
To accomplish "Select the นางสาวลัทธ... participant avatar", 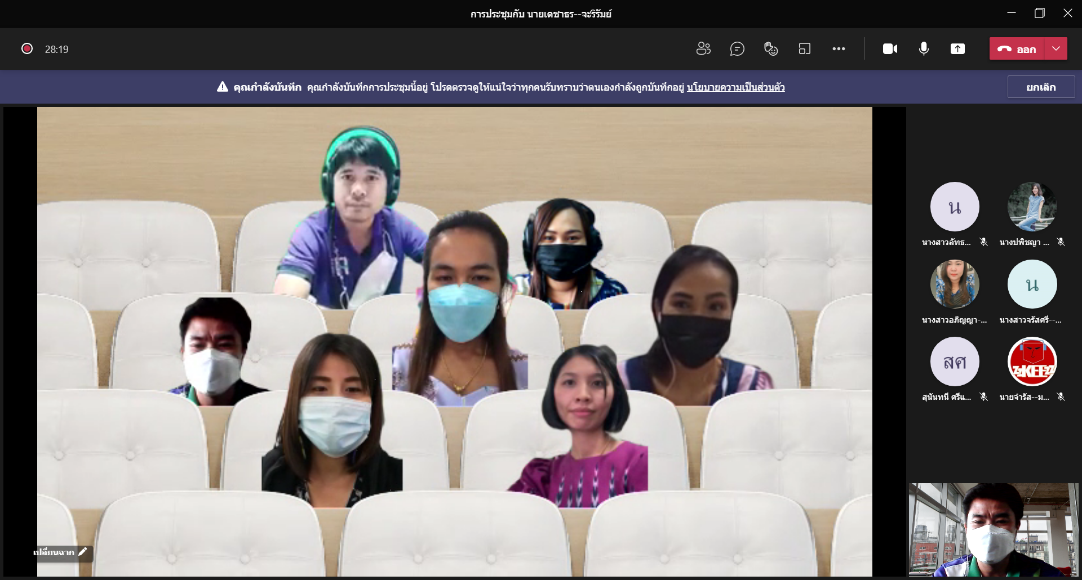I will 955,207.
